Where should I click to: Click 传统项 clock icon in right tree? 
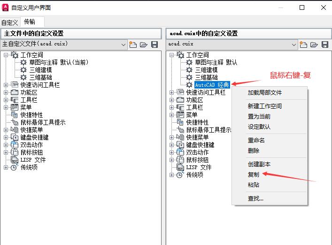point(180,175)
